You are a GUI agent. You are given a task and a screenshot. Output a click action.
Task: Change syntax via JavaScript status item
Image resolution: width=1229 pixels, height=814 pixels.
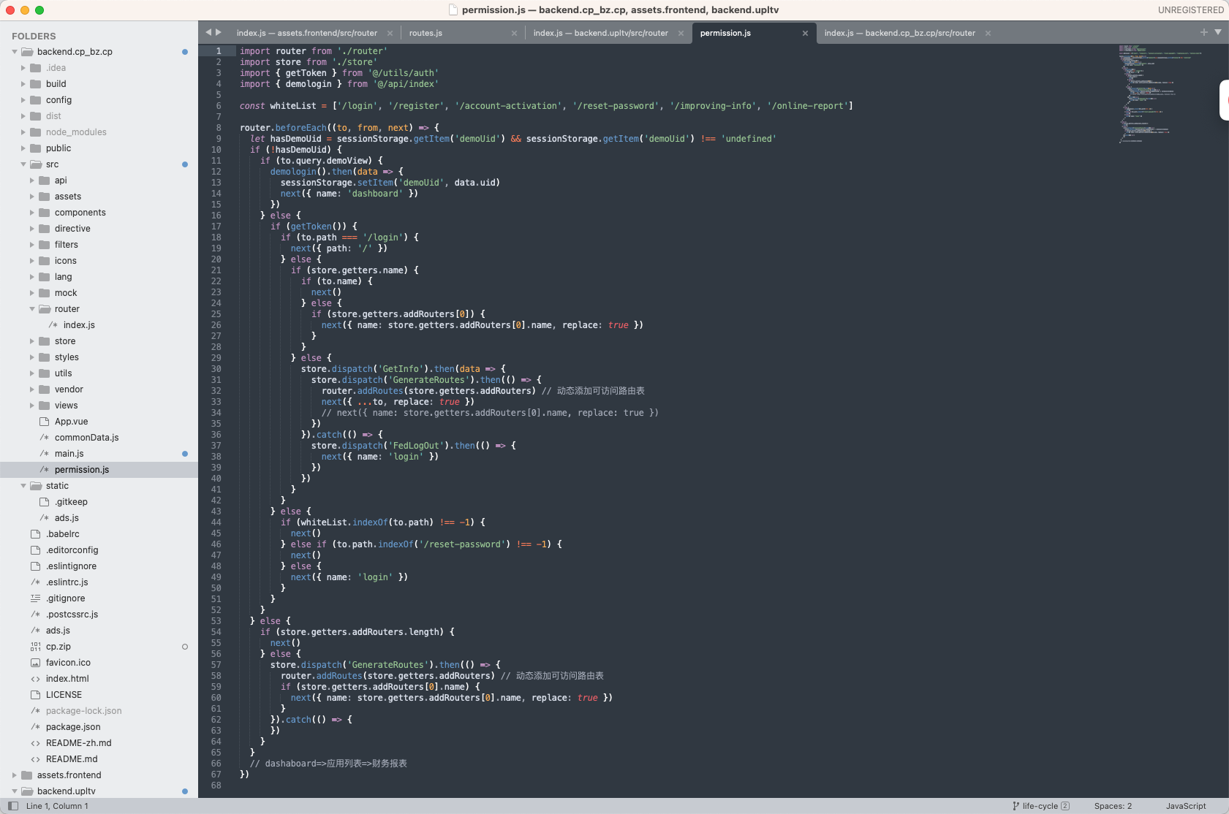pyautogui.click(x=1186, y=806)
